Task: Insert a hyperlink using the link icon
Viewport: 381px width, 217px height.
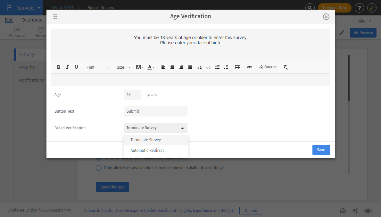Action: [249, 67]
